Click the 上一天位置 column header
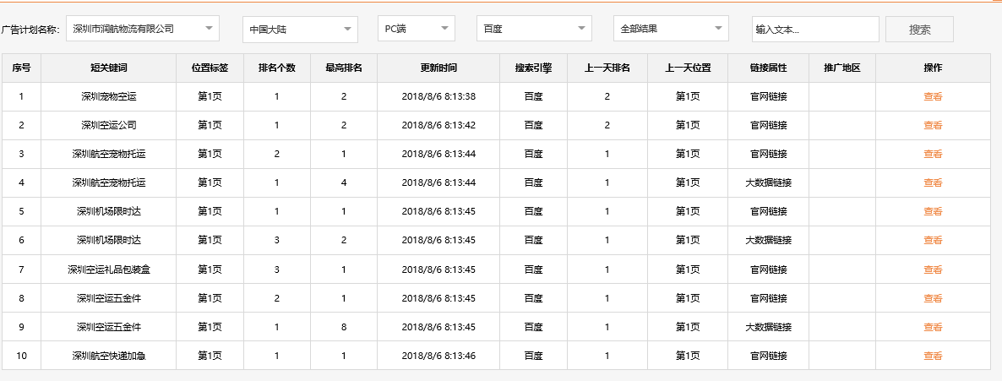This screenshot has height=381, width=1002. (688, 68)
